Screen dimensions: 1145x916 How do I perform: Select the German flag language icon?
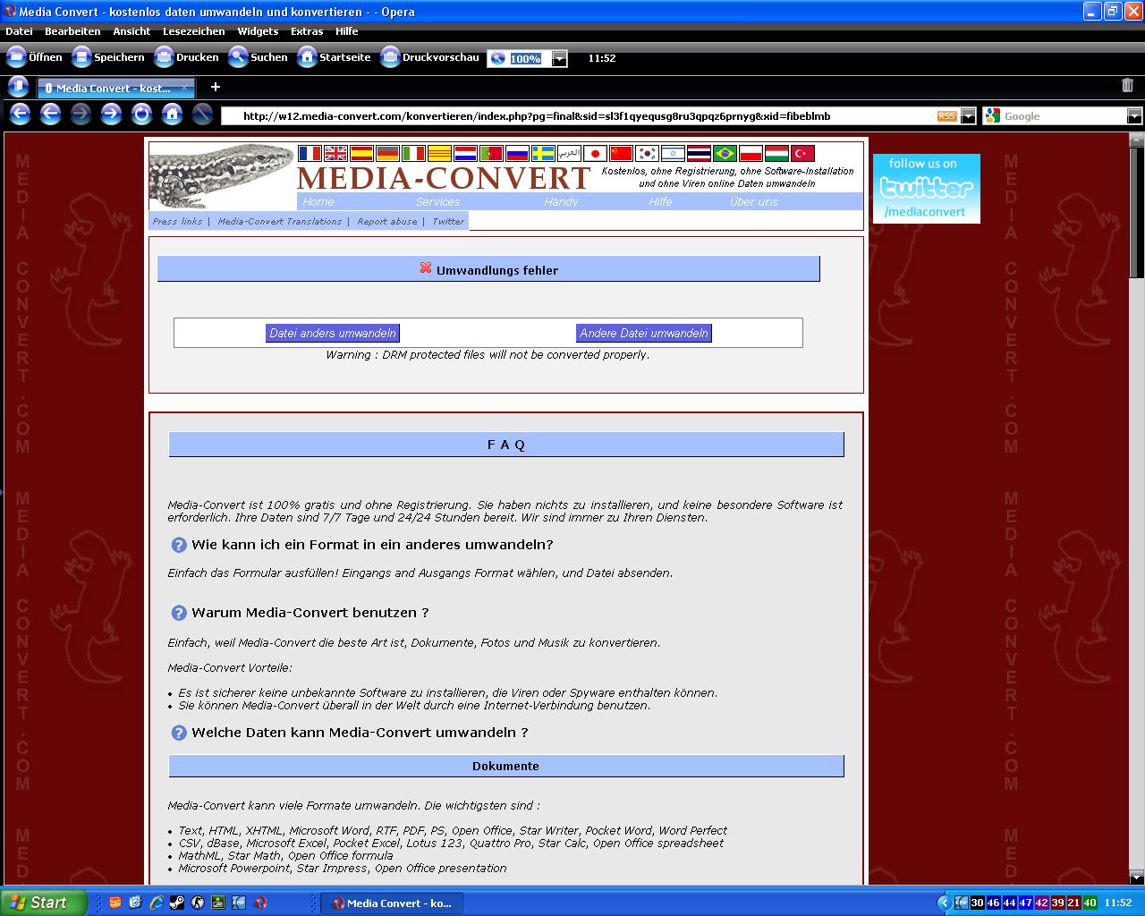[387, 154]
